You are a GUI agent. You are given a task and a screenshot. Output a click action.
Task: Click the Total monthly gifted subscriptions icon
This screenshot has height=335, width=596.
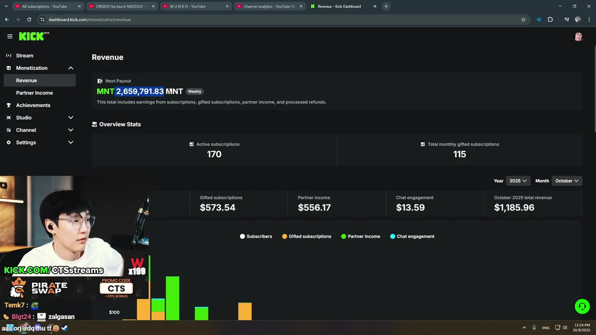(423, 144)
